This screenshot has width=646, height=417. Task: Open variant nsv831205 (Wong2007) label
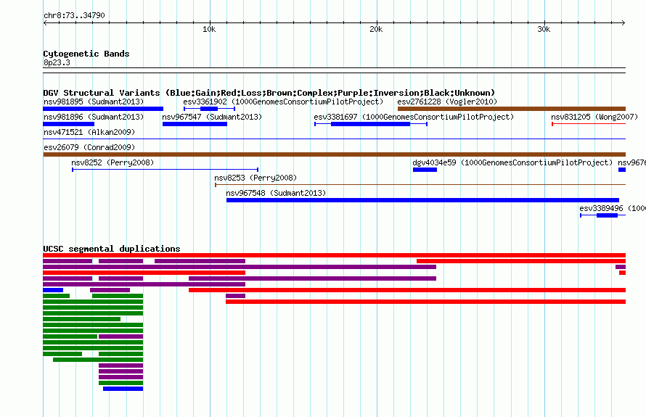tap(594, 117)
